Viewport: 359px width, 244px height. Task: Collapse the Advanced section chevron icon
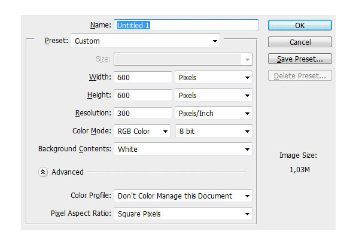pos(43,172)
